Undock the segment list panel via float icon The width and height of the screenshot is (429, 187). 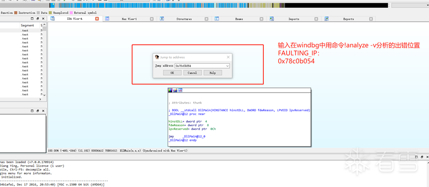pos(38,19)
